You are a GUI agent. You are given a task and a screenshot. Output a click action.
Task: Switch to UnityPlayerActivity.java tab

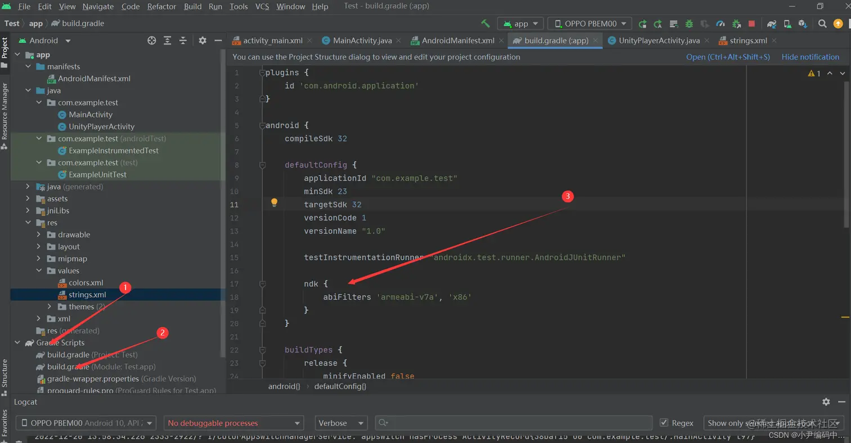click(x=659, y=40)
